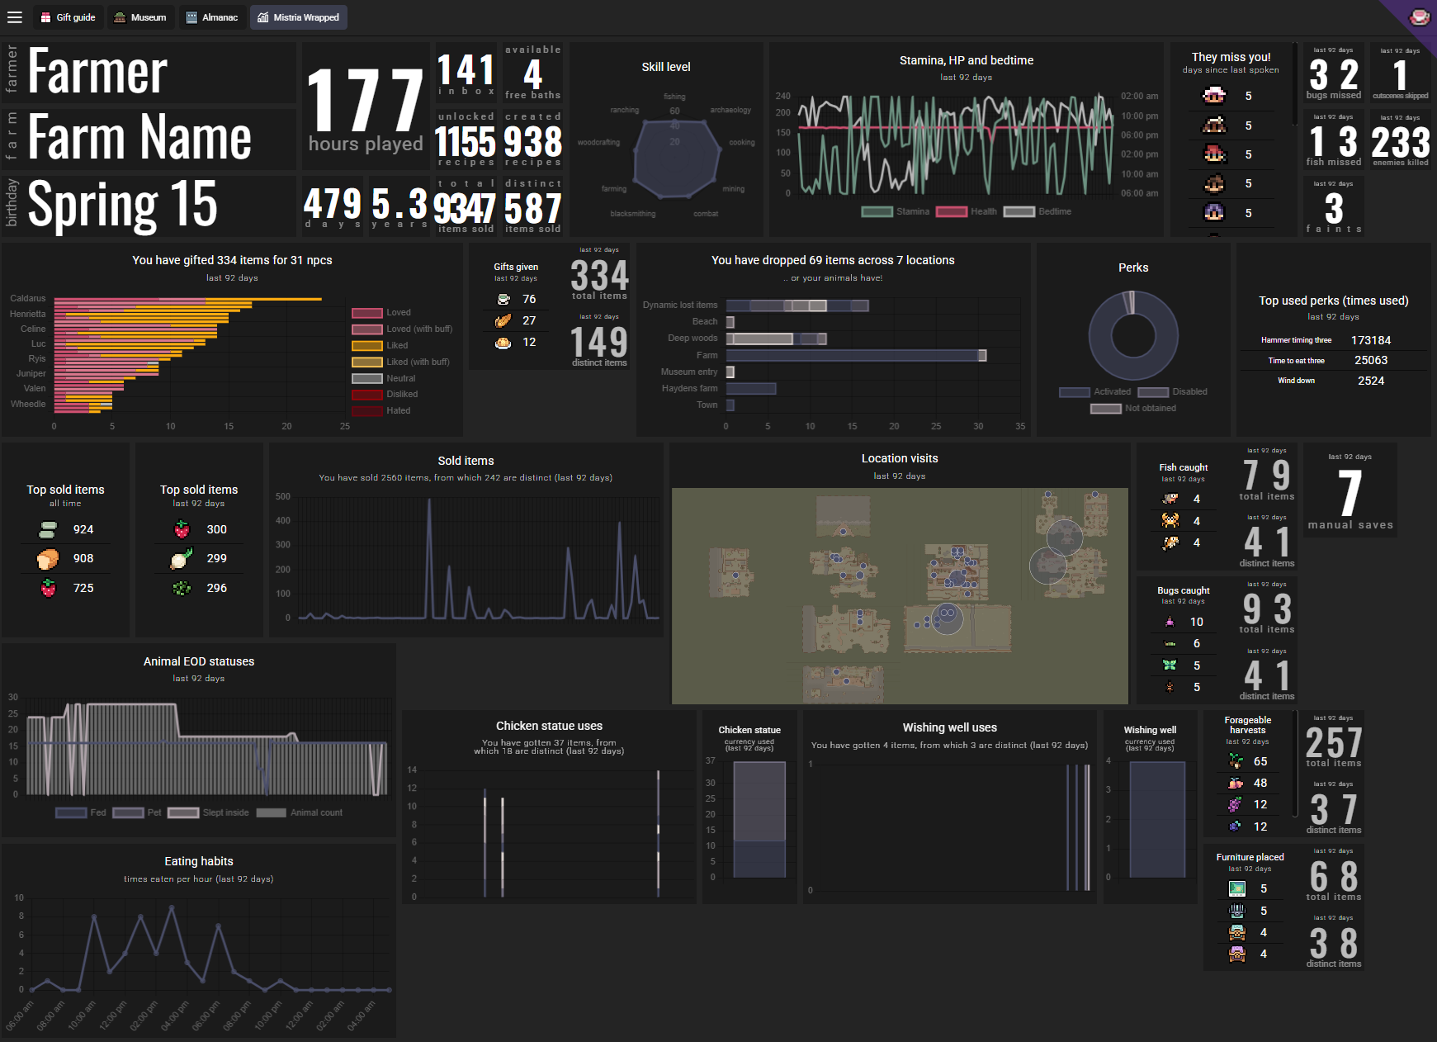This screenshot has width=1437, height=1042.
Task: Toggle the Bedtime series legend
Action: [x=1037, y=211]
